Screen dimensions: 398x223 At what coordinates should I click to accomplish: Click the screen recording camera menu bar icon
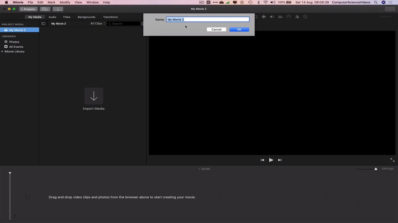tap(201, 2)
